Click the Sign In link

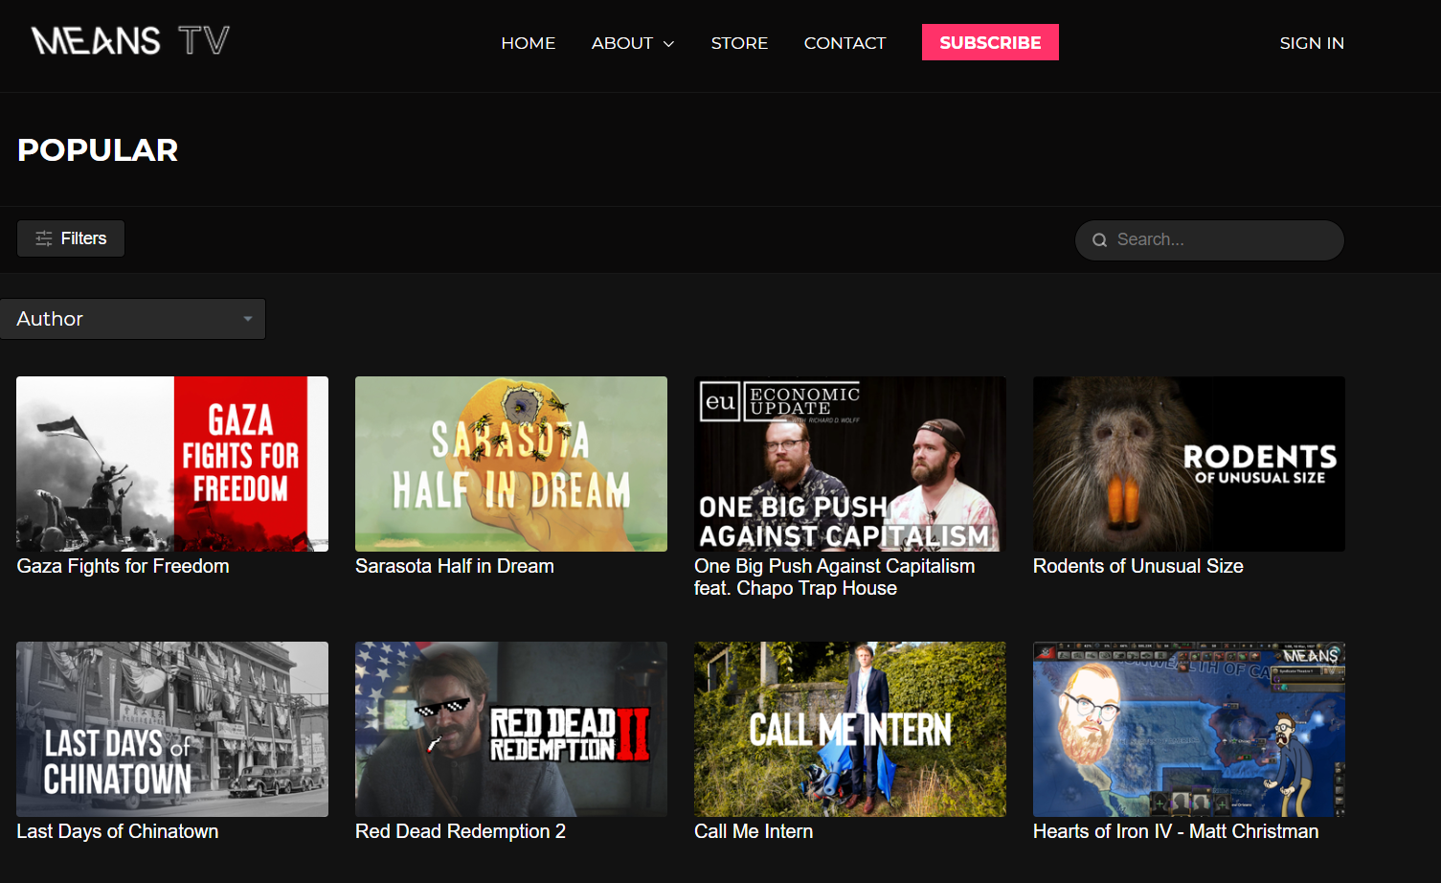click(1312, 43)
